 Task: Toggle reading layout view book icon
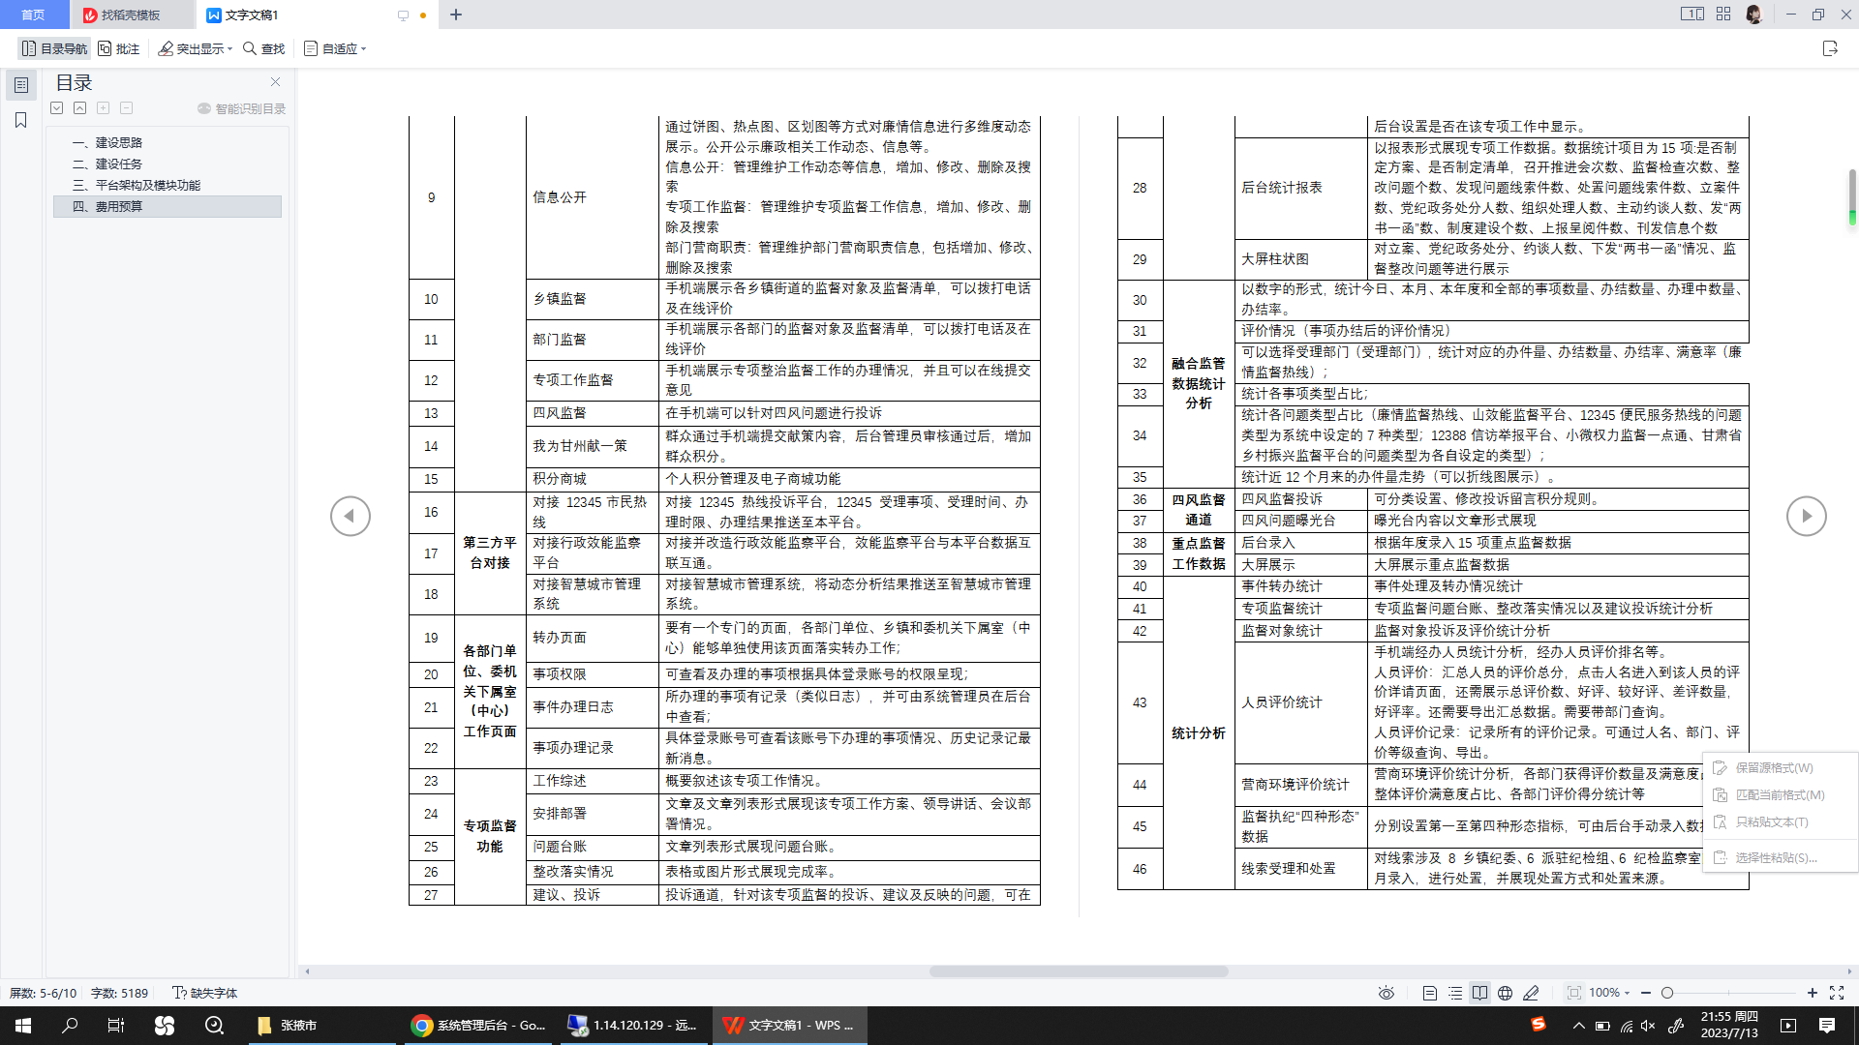pos(1479,993)
